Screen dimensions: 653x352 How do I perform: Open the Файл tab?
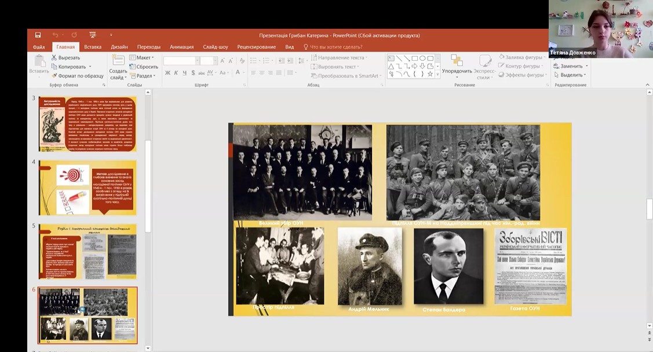(x=39, y=47)
